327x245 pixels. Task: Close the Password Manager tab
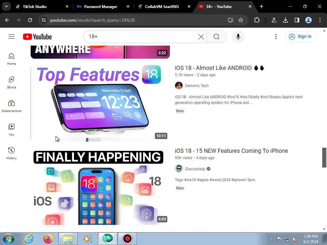point(128,7)
